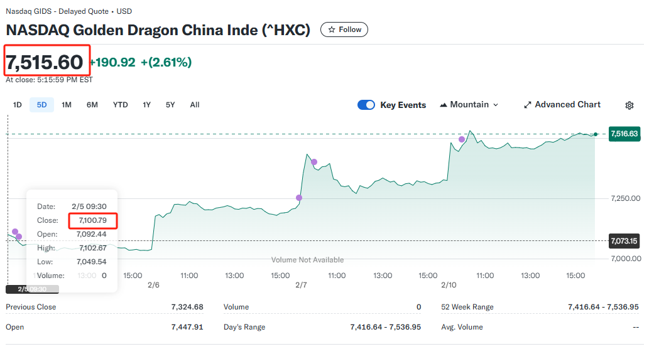Select the 1M time range tab

tap(67, 105)
